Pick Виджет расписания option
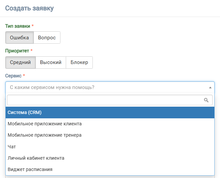This screenshot has width=220, height=178. 110,169
